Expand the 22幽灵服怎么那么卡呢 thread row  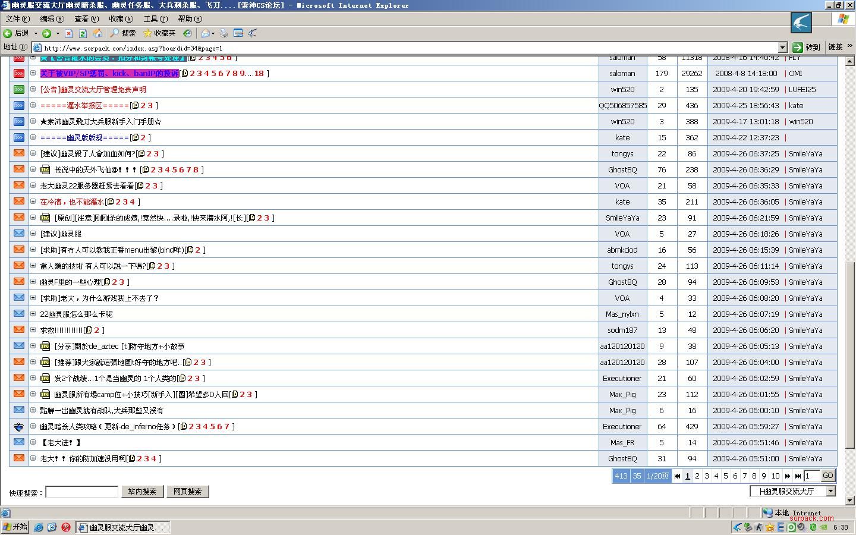(33, 314)
